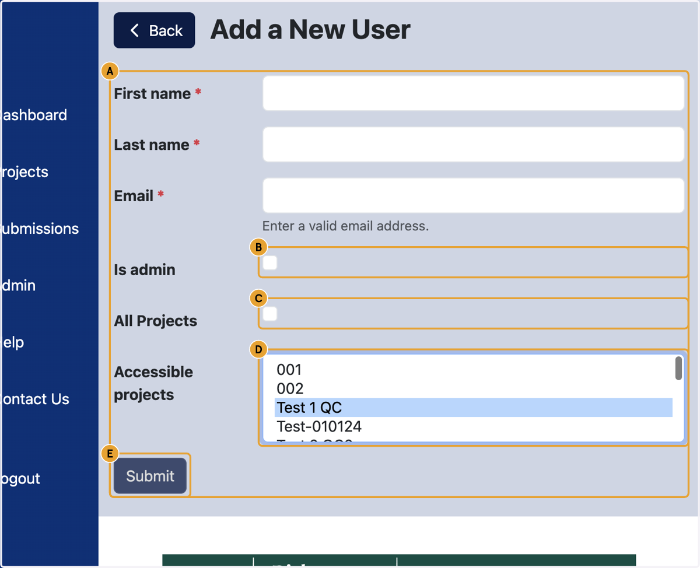Go to Projects in the sidebar
Screen dimensions: 700x568
click(x=24, y=172)
